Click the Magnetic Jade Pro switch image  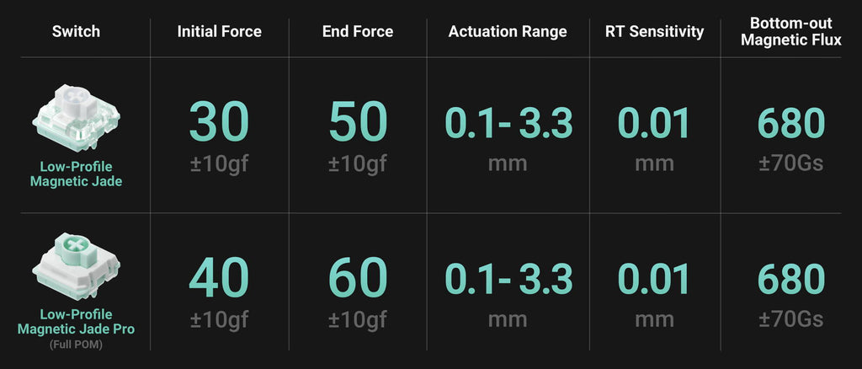coord(76,265)
